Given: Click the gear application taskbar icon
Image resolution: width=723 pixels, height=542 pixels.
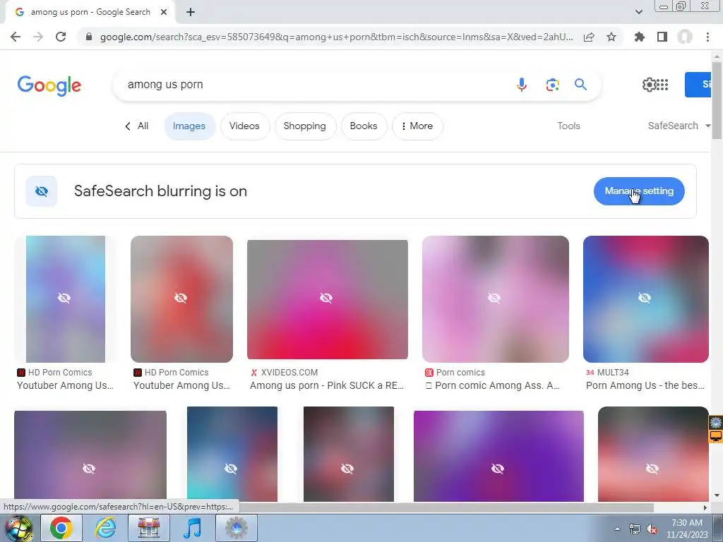Looking at the screenshot, I should (x=237, y=528).
